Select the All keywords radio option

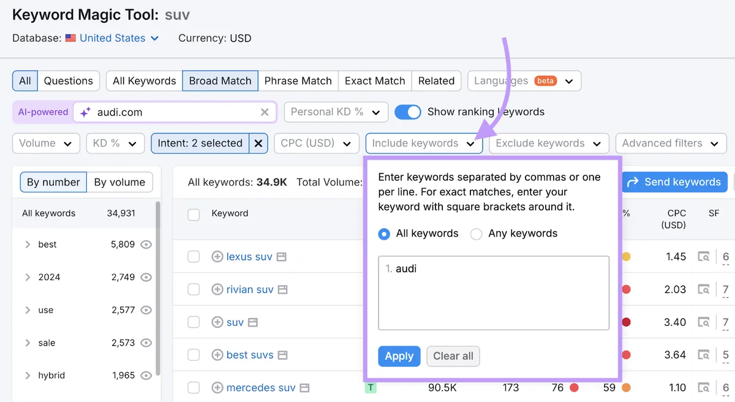pos(384,233)
